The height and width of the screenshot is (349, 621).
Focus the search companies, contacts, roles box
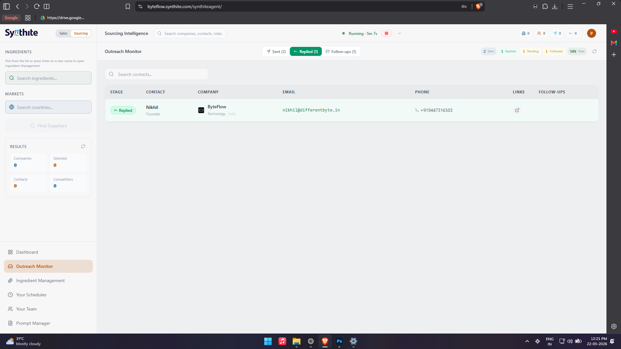click(x=190, y=33)
